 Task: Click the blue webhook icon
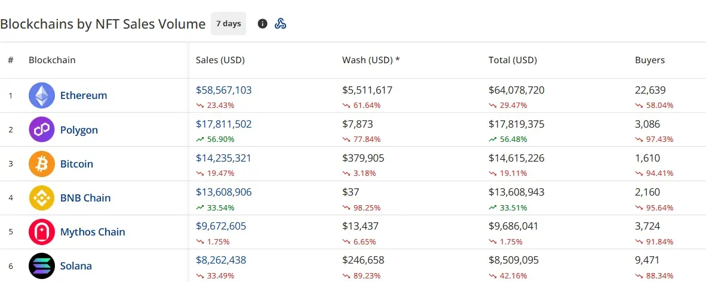pyautogui.click(x=281, y=24)
